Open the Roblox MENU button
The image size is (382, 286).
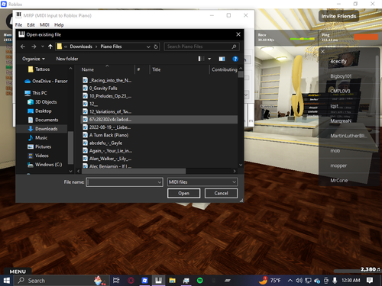(x=18, y=272)
